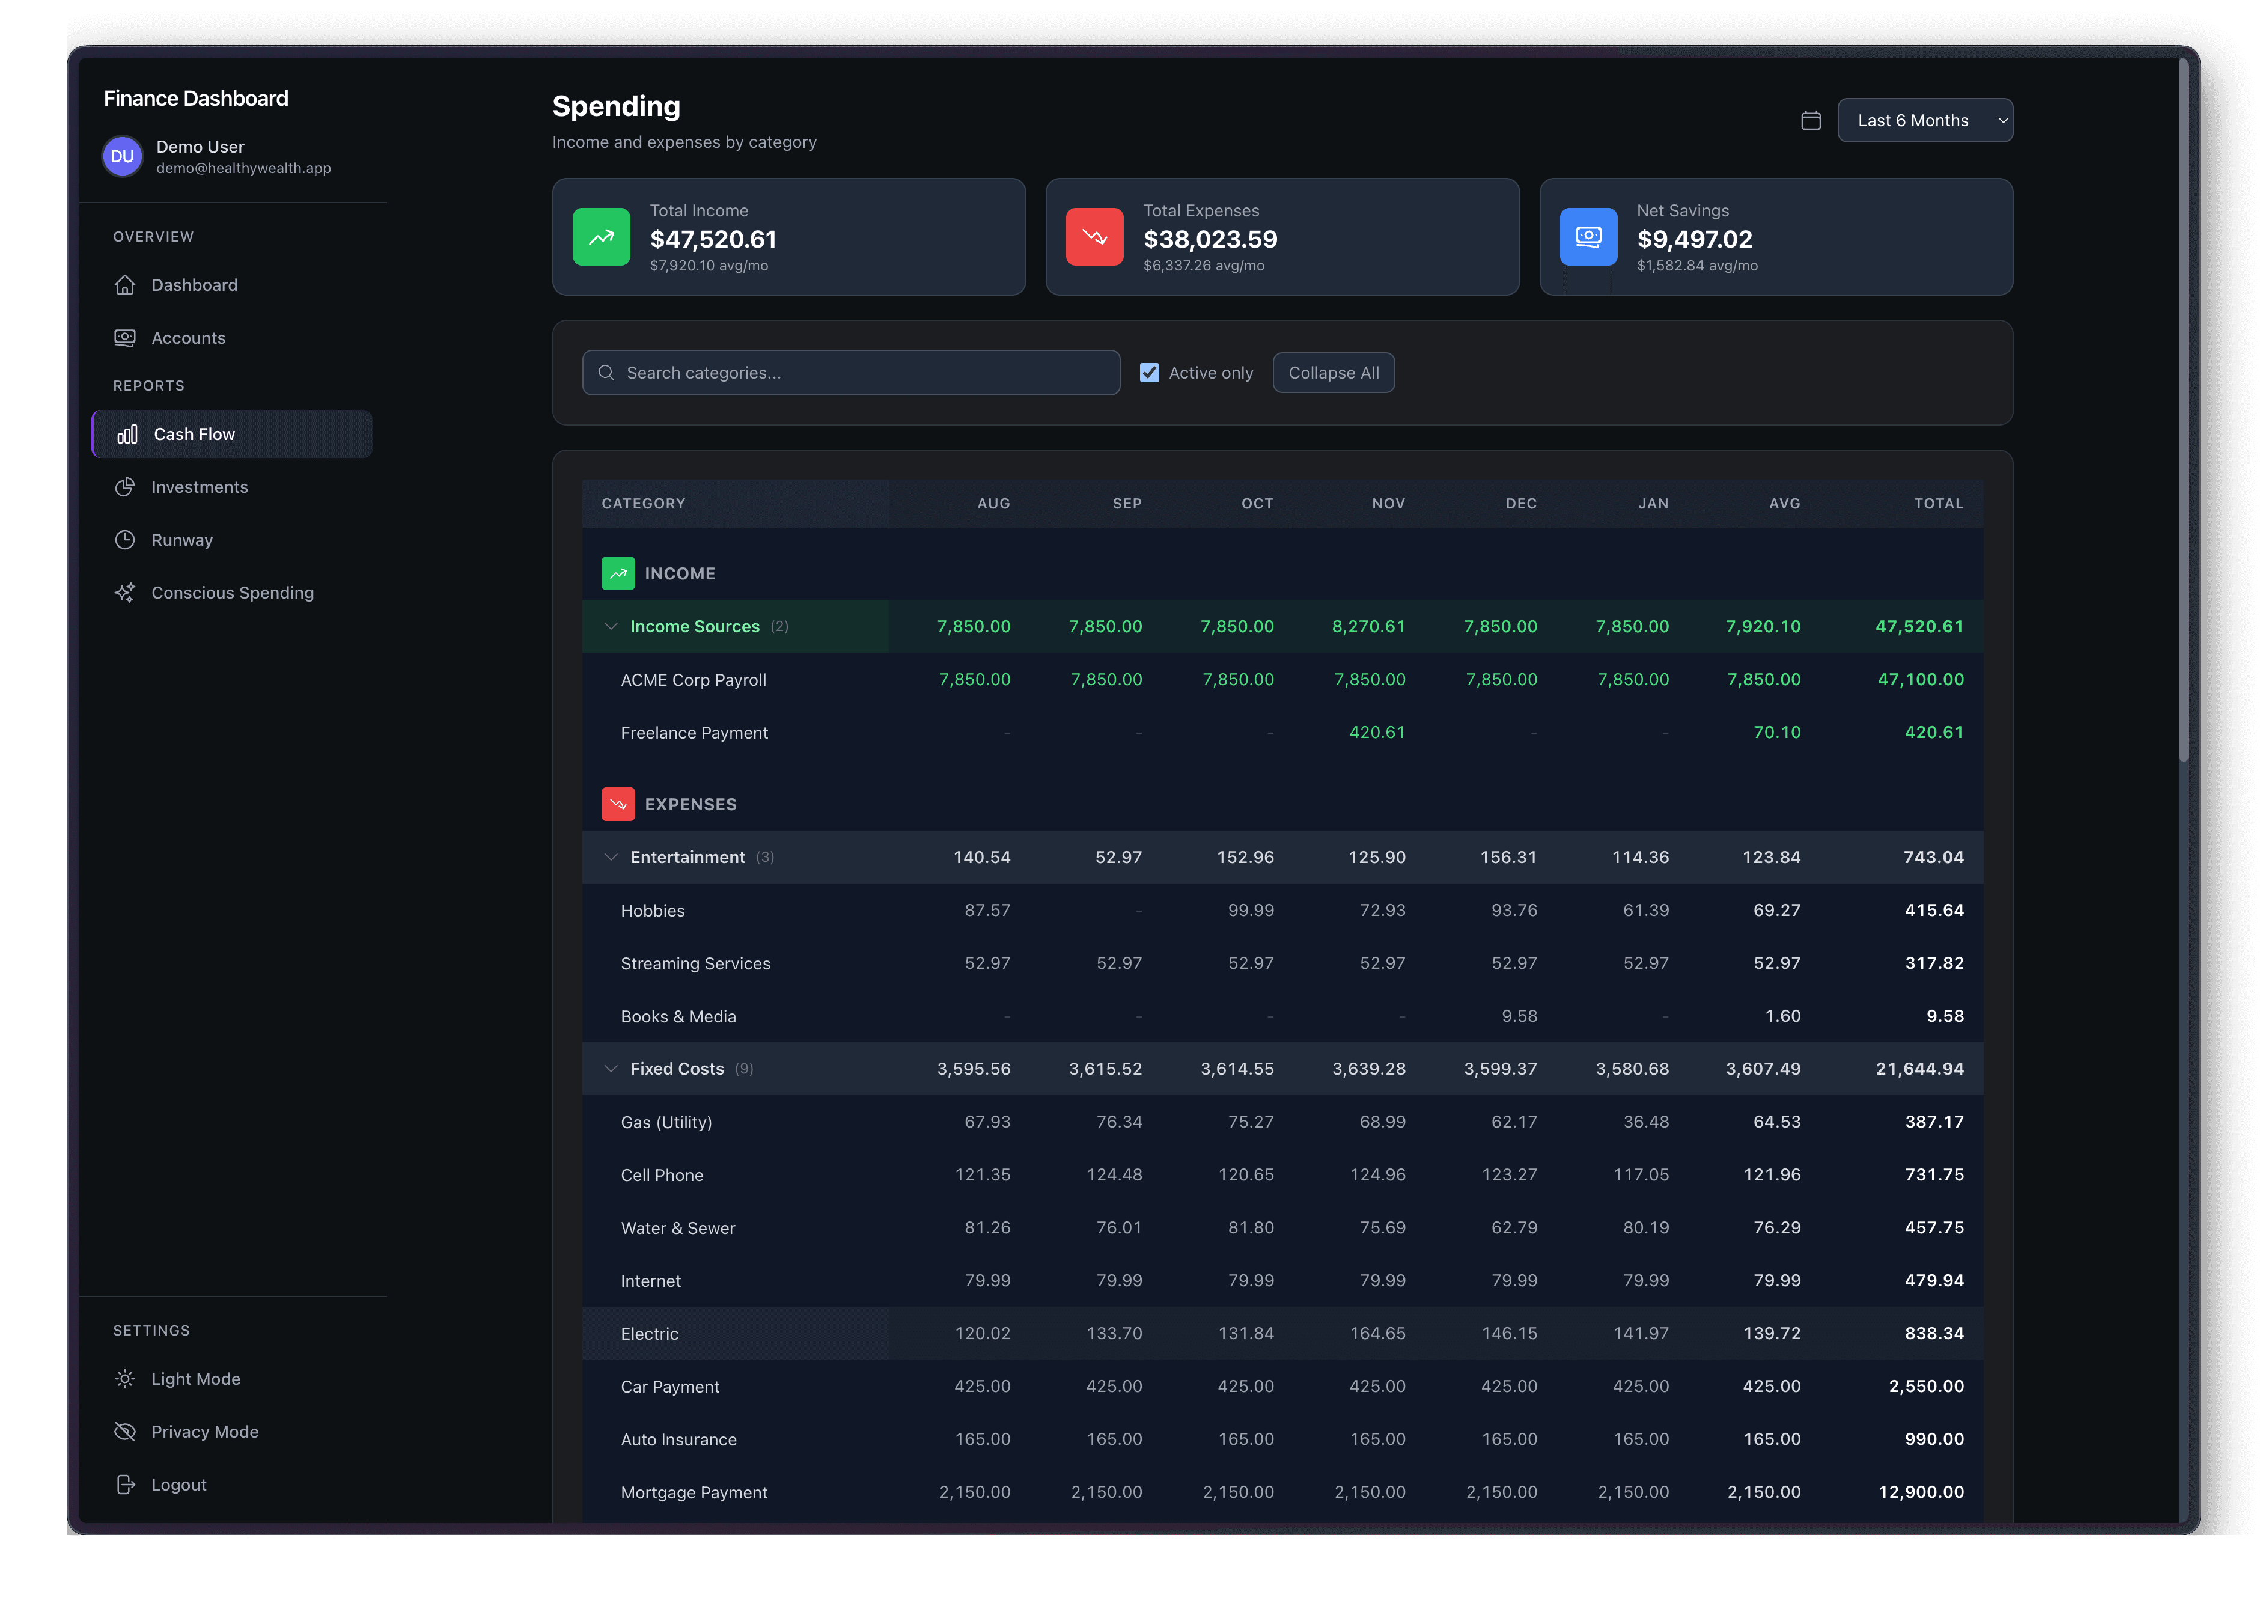
Task: Click the Investments pie chart icon
Action: tap(126, 487)
